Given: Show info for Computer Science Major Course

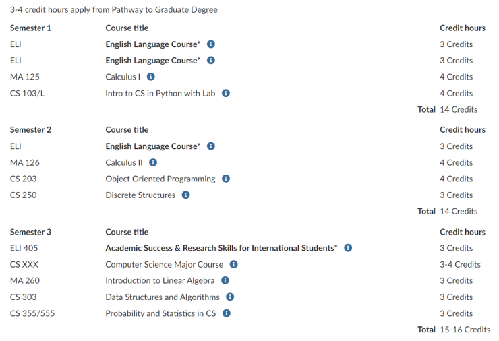Looking at the screenshot, I should (x=234, y=264).
